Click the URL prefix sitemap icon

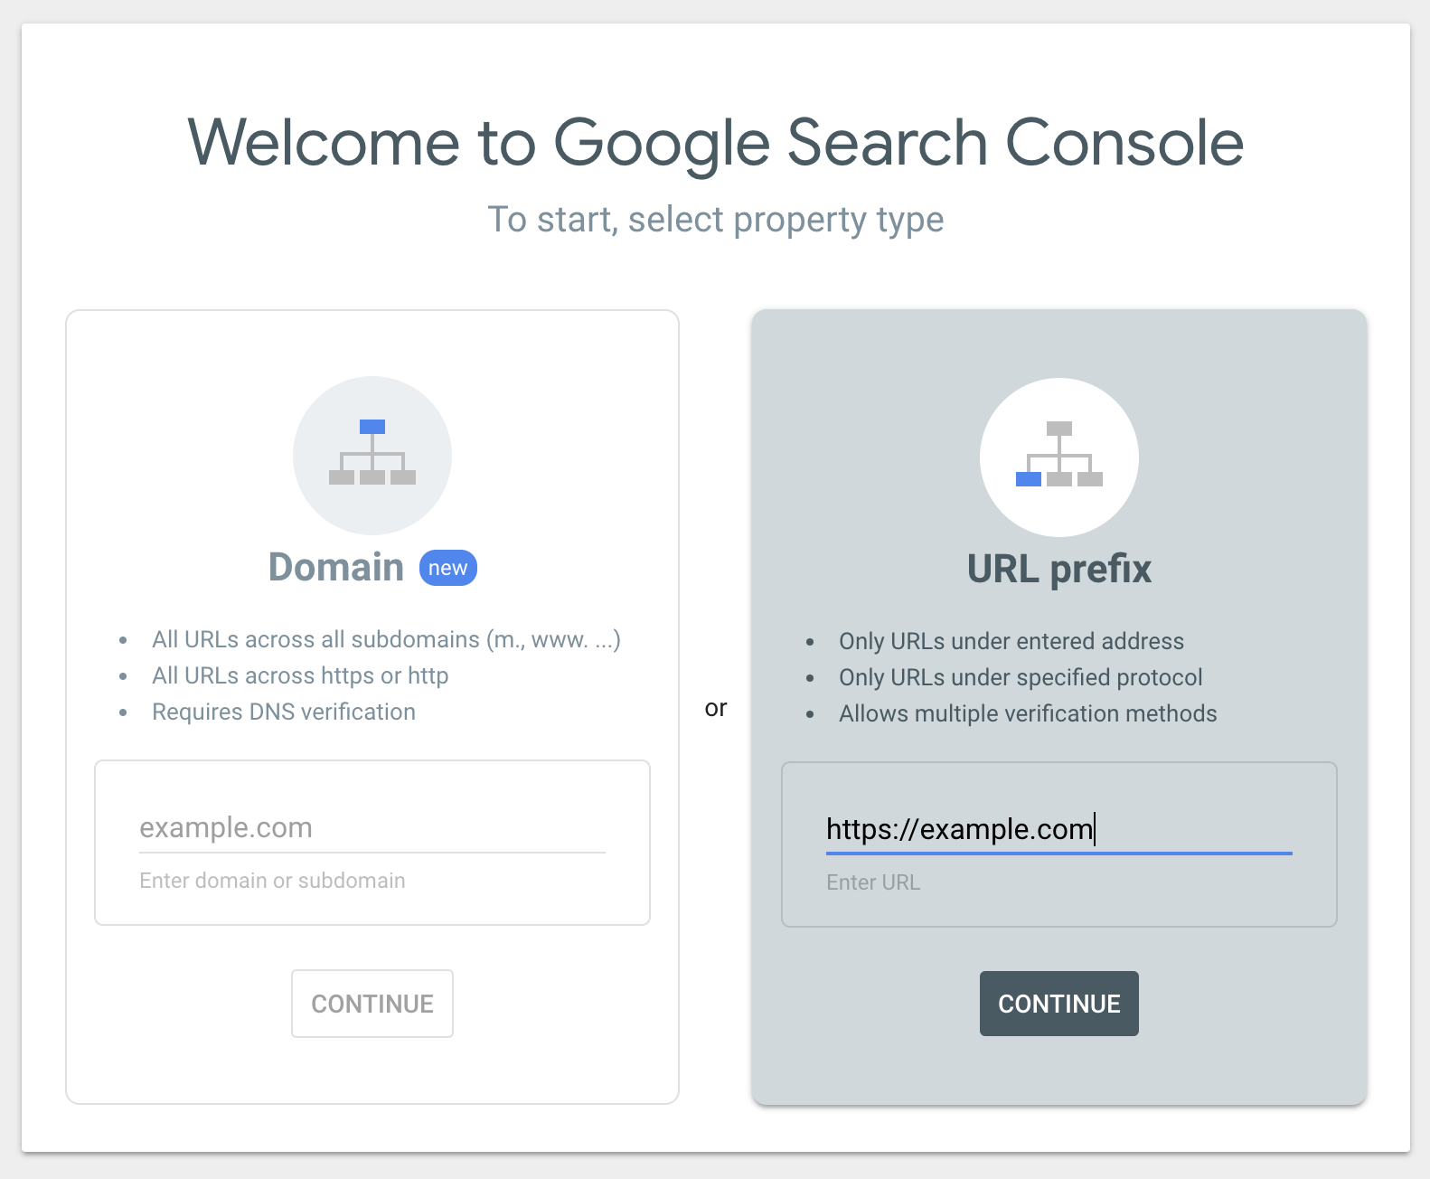[1058, 456]
